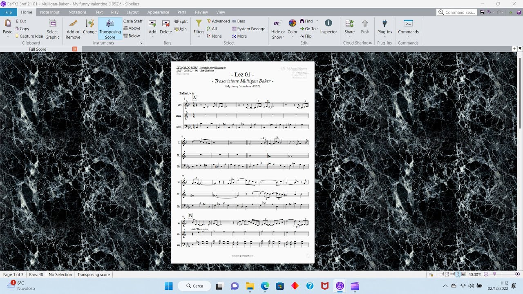Add an ossia staff Below

click(132, 36)
